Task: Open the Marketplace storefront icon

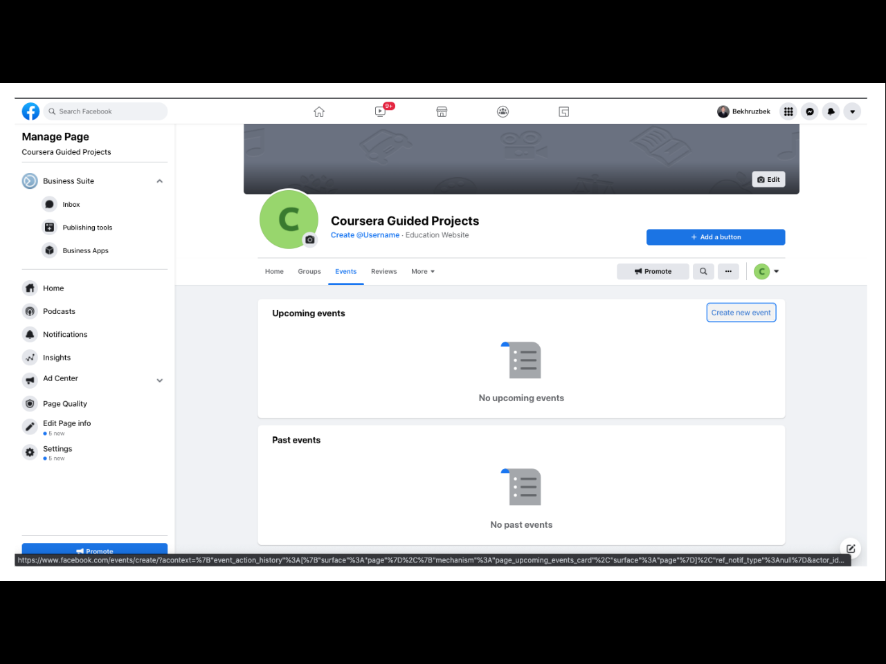Action: pyautogui.click(x=442, y=111)
